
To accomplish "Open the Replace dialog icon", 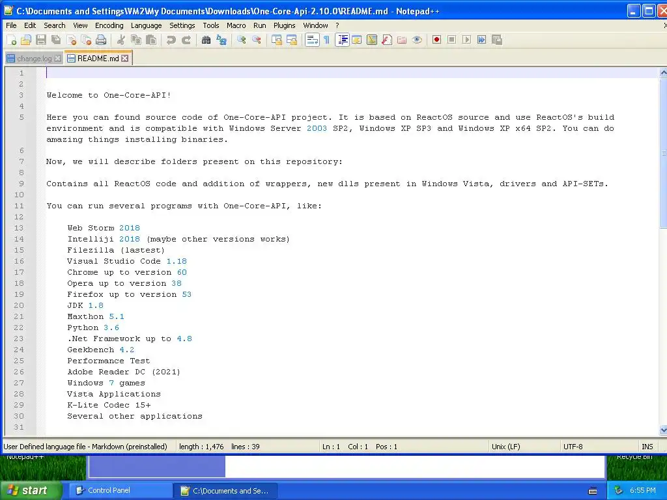I will pos(221,40).
